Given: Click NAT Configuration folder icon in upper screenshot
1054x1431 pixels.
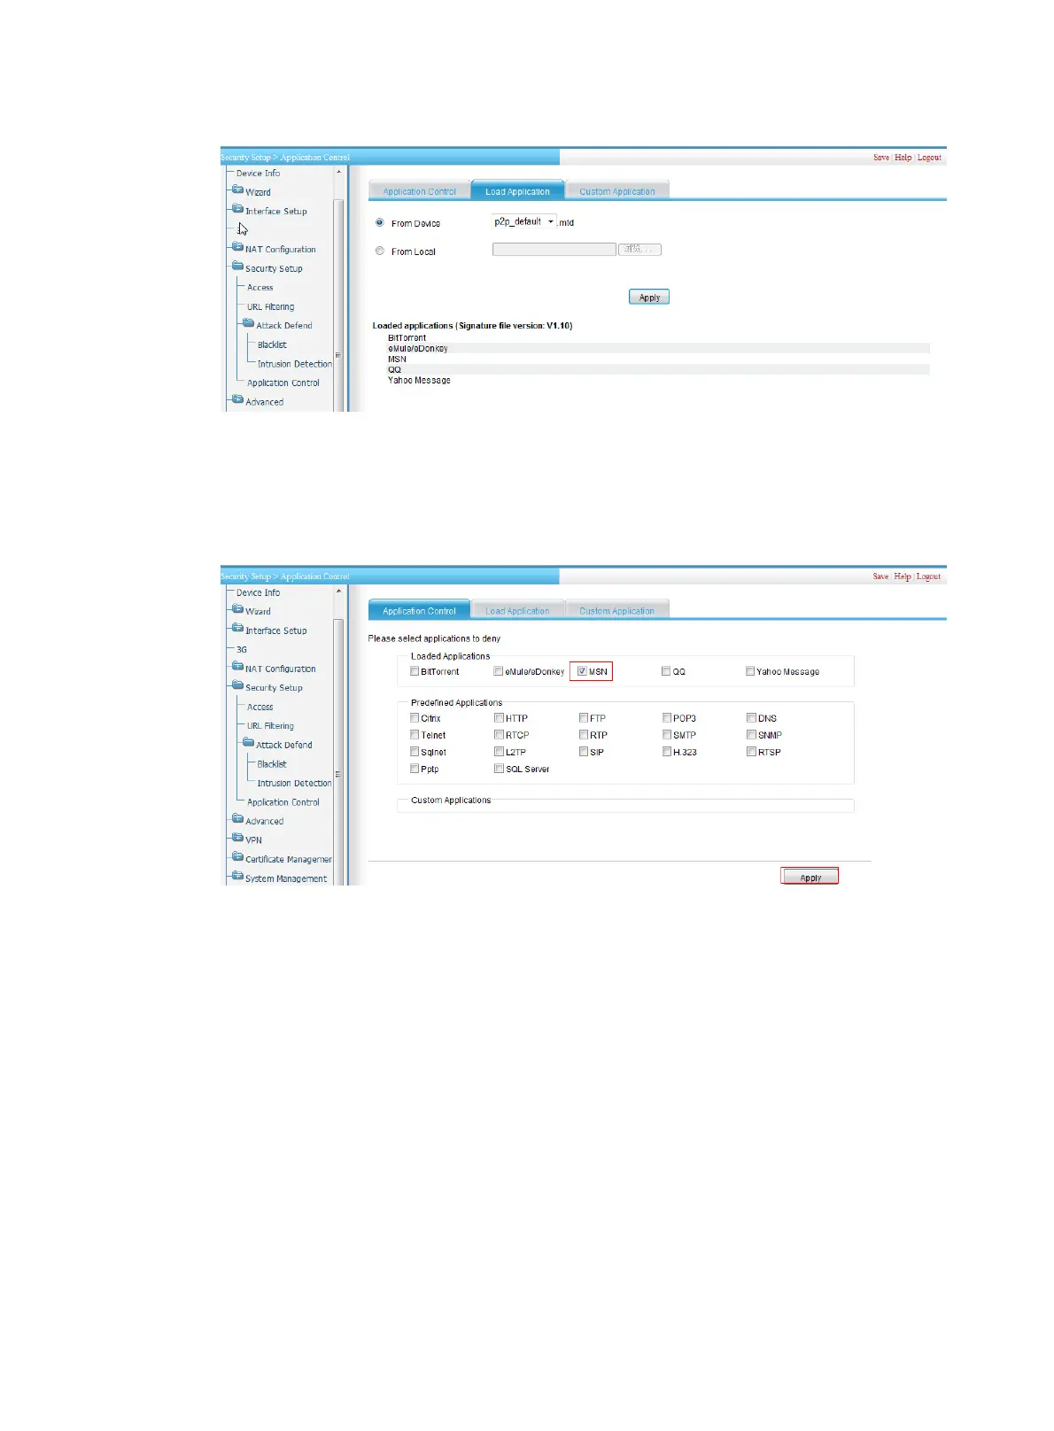Looking at the screenshot, I should [x=237, y=247].
